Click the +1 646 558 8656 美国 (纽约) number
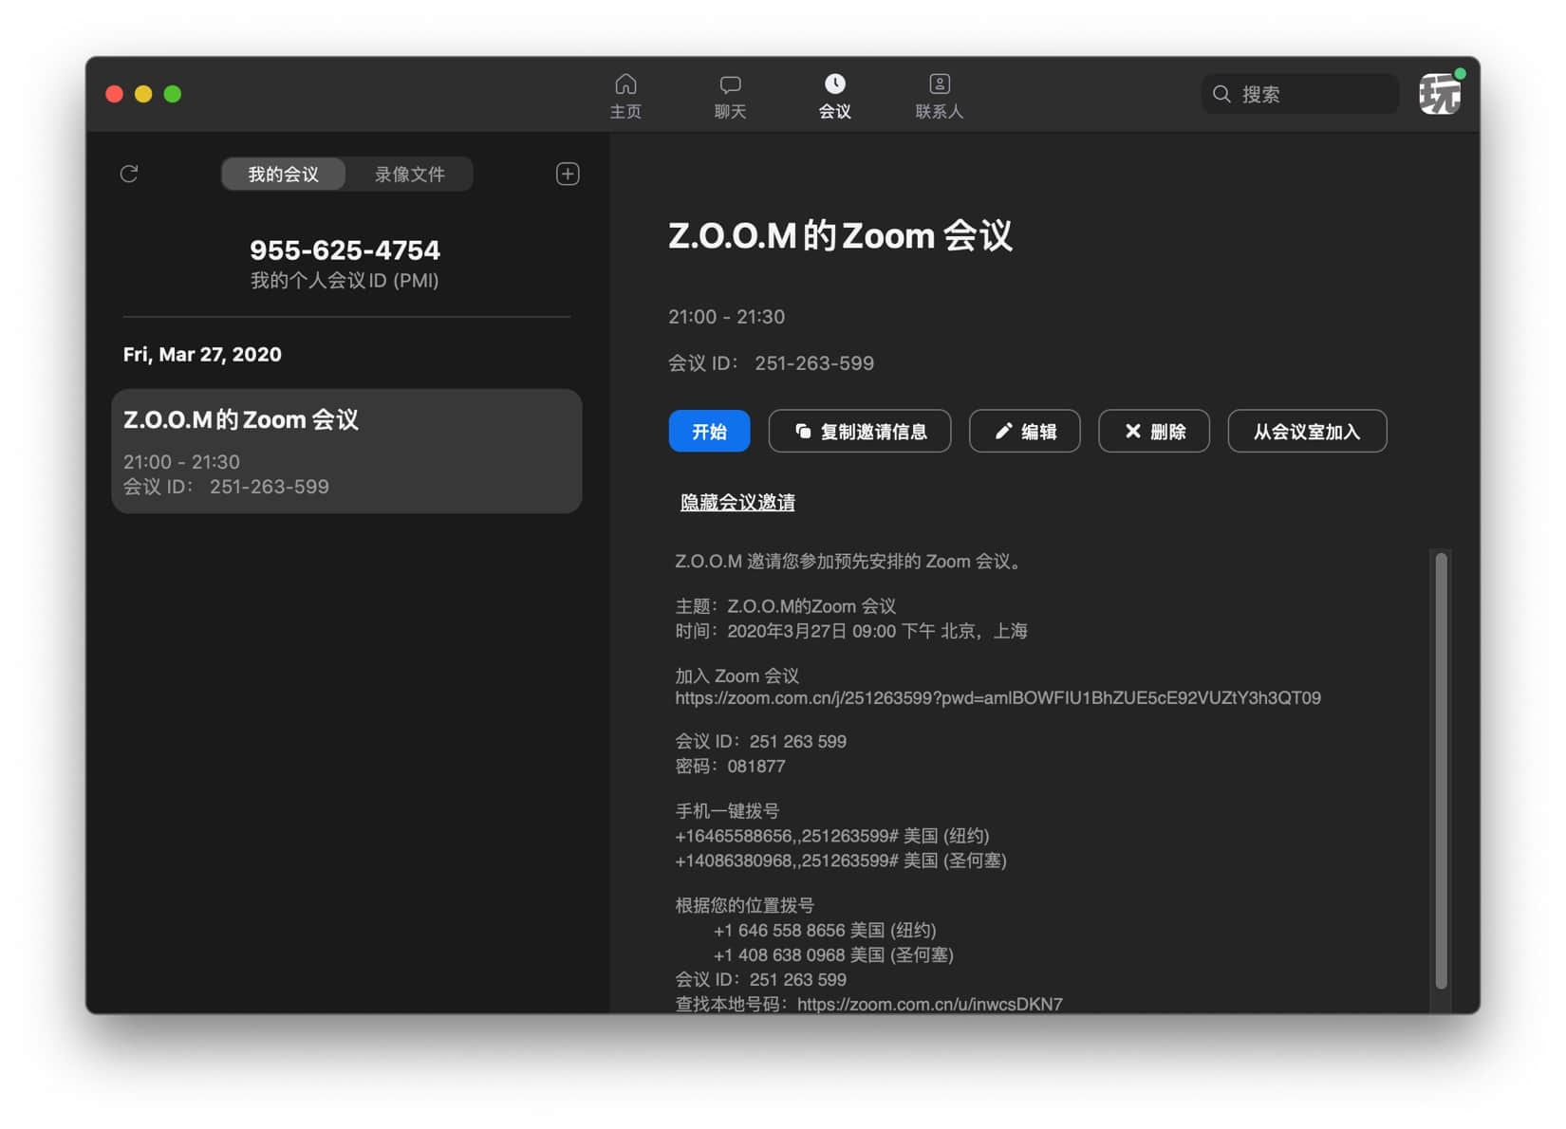The image size is (1566, 1129). click(x=825, y=931)
